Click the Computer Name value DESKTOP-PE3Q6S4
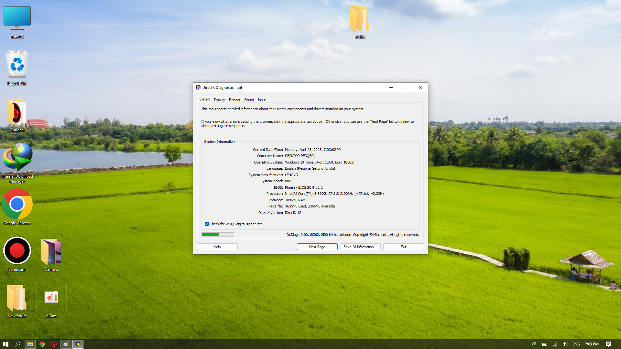Screen dimensions: 621x349 pyautogui.click(x=300, y=156)
